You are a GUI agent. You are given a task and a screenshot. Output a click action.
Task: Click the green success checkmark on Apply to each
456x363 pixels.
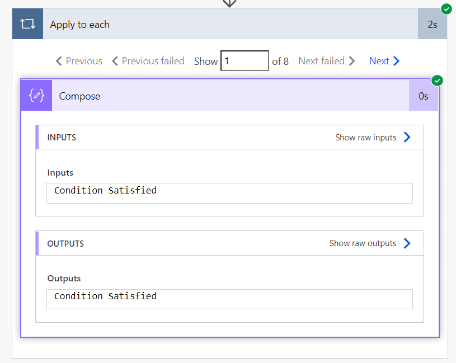tap(446, 9)
